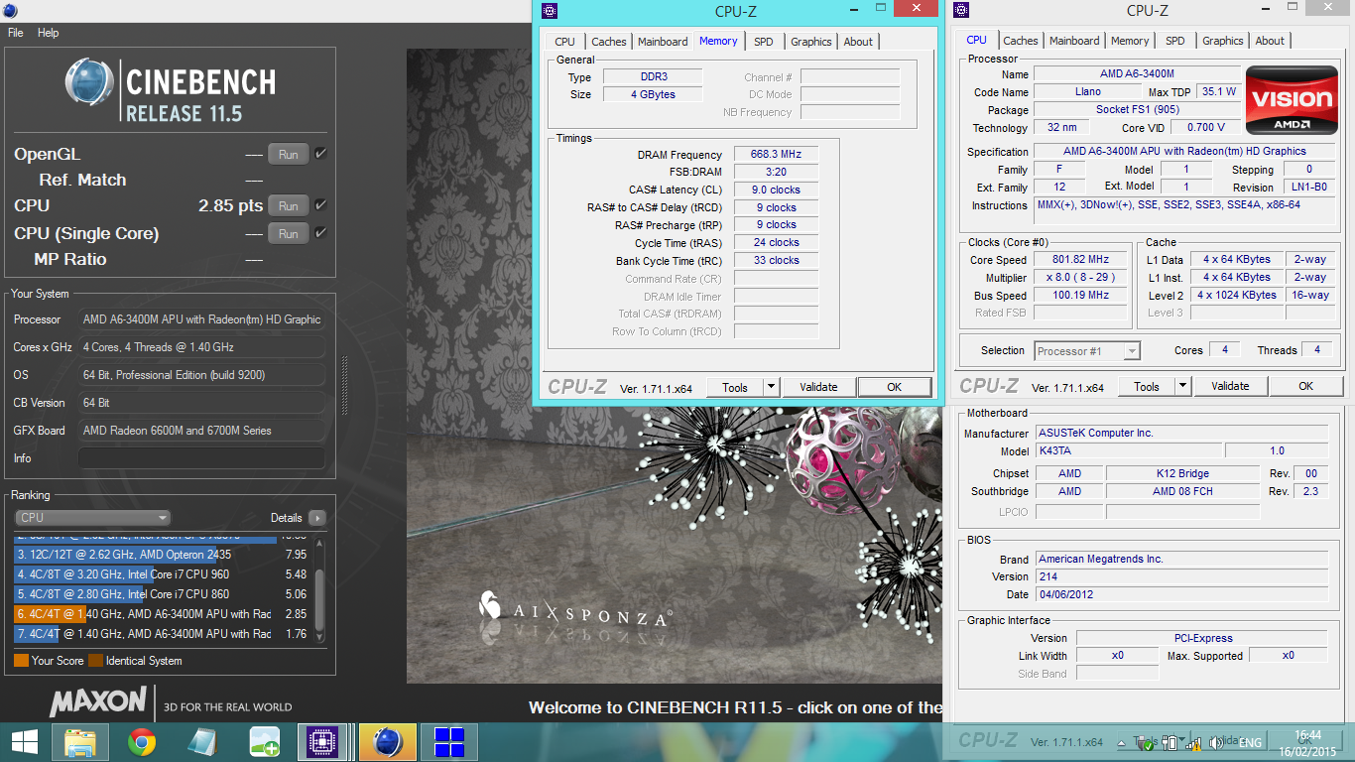Toggle the CPU test checkbox
1355x762 pixels.
point(320,205)
